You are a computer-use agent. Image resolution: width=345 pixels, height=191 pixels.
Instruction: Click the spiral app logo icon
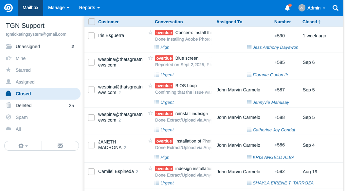coord(8,8)
